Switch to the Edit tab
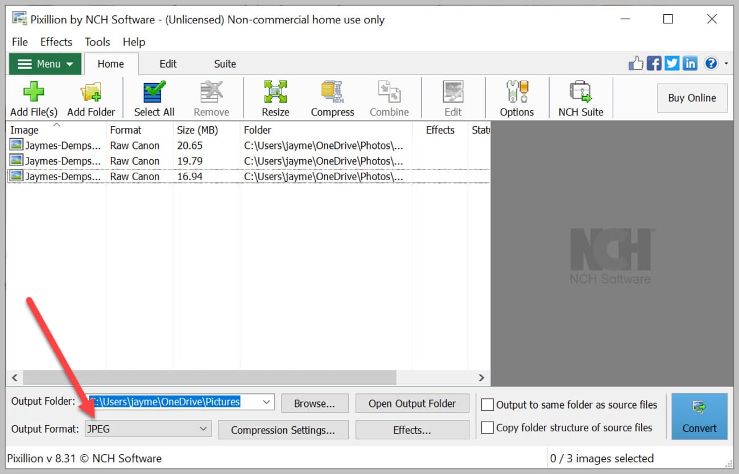Viewport: 739px width, 474px height. click(168, 64)
